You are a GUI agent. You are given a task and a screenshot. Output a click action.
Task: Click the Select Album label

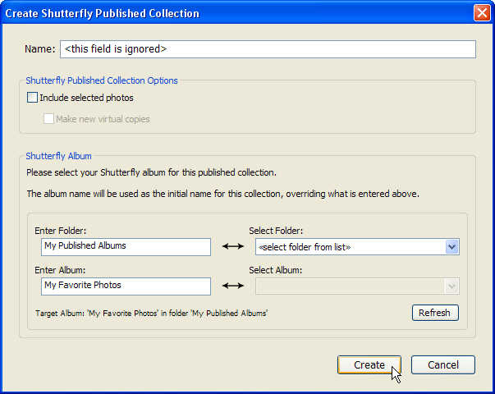(x=276, y=270)
